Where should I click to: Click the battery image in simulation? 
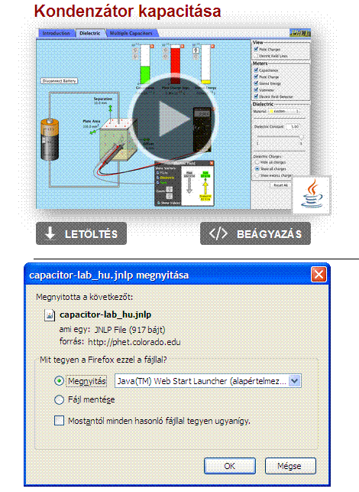pyautogui.click(x=50, y=139)
